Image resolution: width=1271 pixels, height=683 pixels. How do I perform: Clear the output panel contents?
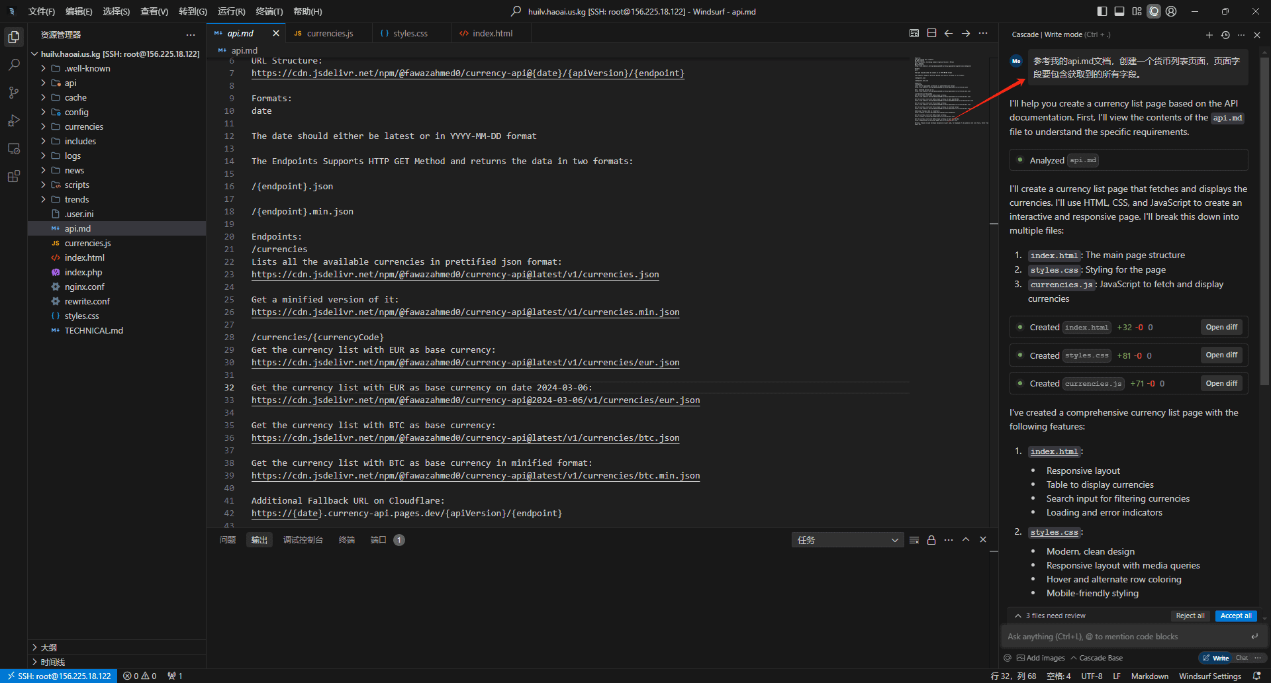point(914,540)
